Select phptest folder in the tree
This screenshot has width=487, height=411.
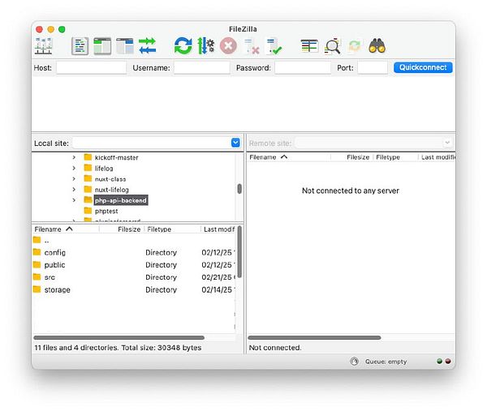click(106, 212)
